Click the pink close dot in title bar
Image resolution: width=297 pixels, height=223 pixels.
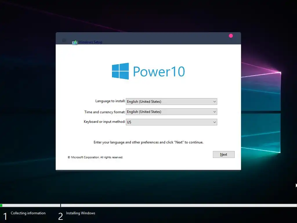pyautogui.click(x=231, y=36)
